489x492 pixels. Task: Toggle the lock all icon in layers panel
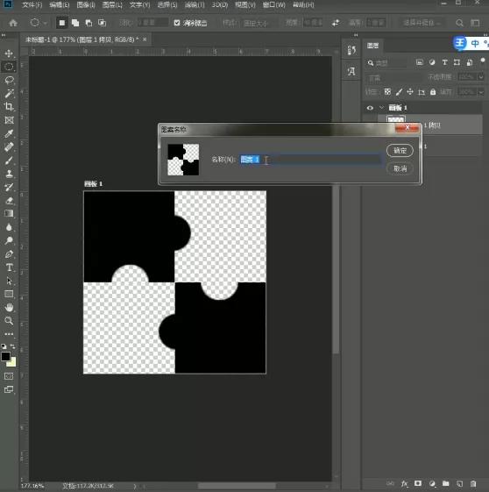[x=433, y=91]
